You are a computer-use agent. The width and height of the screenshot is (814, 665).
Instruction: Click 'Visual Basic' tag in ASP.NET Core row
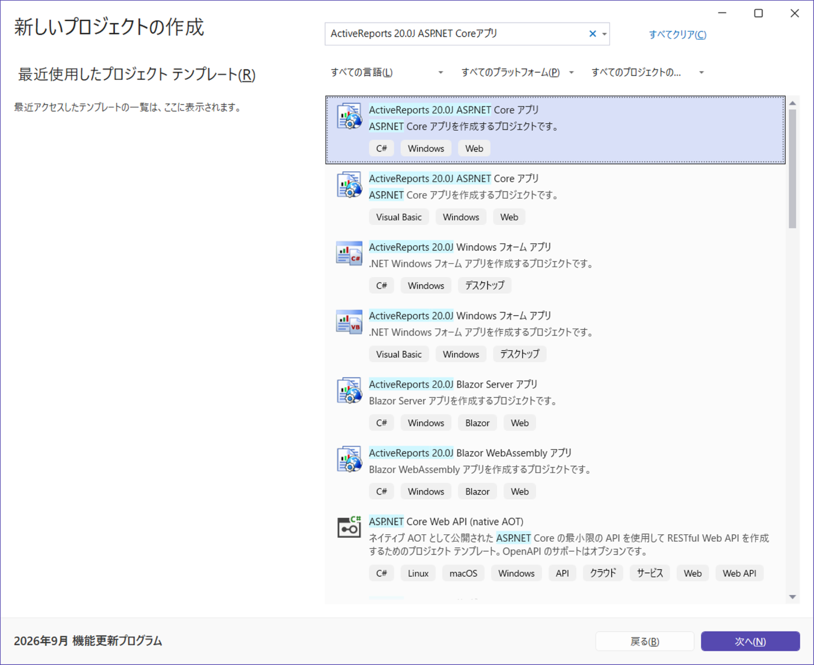(399, 217)
